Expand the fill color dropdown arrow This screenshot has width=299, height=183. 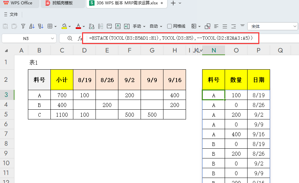coord(70,26)
